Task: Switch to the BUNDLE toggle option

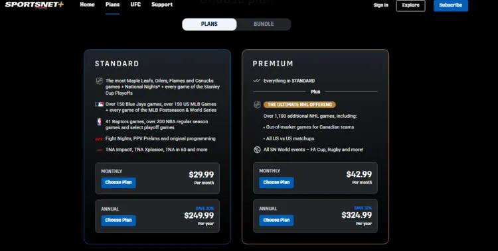Action: click(x=264, y=25)
